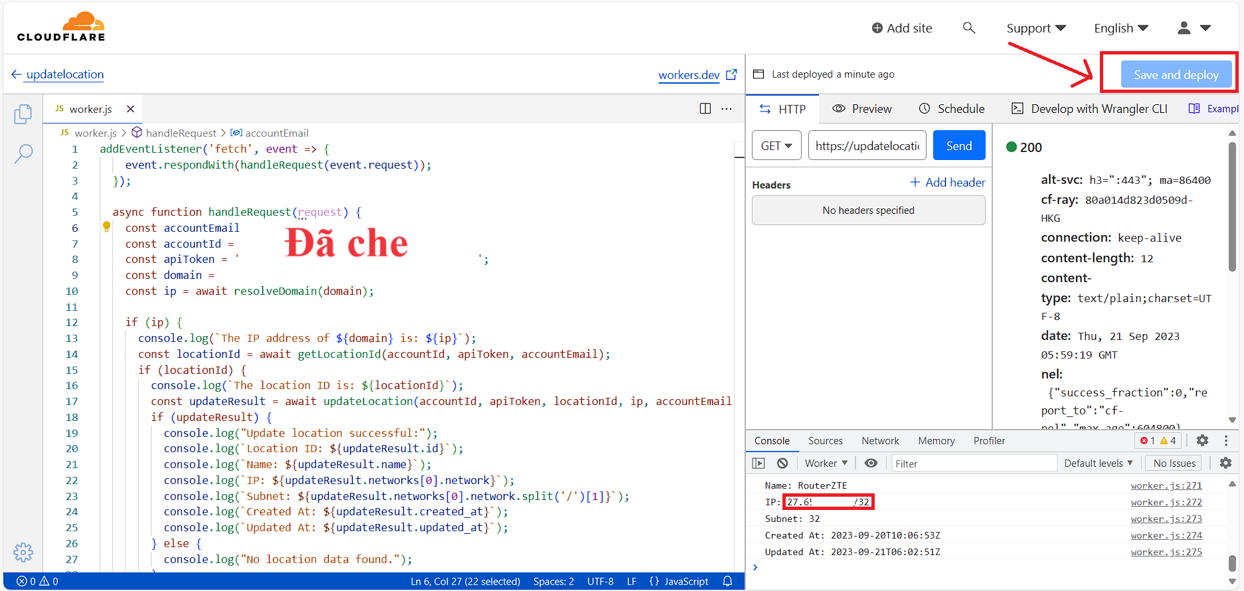Open the editor search icon in sidebar

(23, 154)
